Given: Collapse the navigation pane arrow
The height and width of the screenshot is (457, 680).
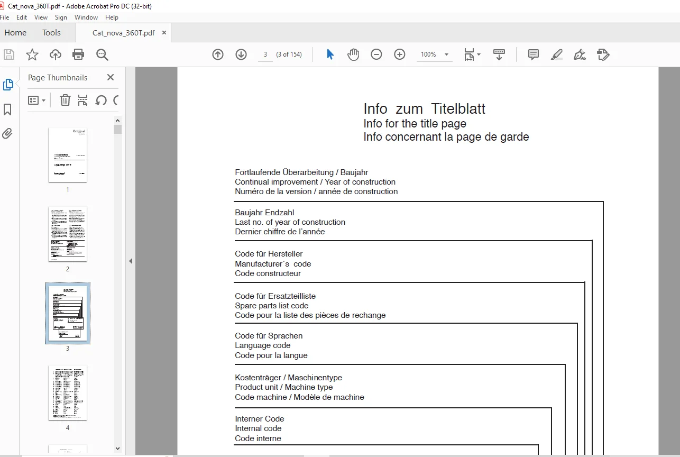Looking at the screenshot, I should pos(131,261).
